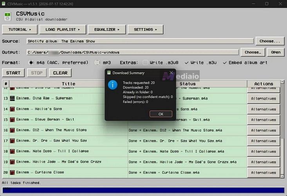Click Alternatives for Steve Berman Skit track

pos(264,120)
